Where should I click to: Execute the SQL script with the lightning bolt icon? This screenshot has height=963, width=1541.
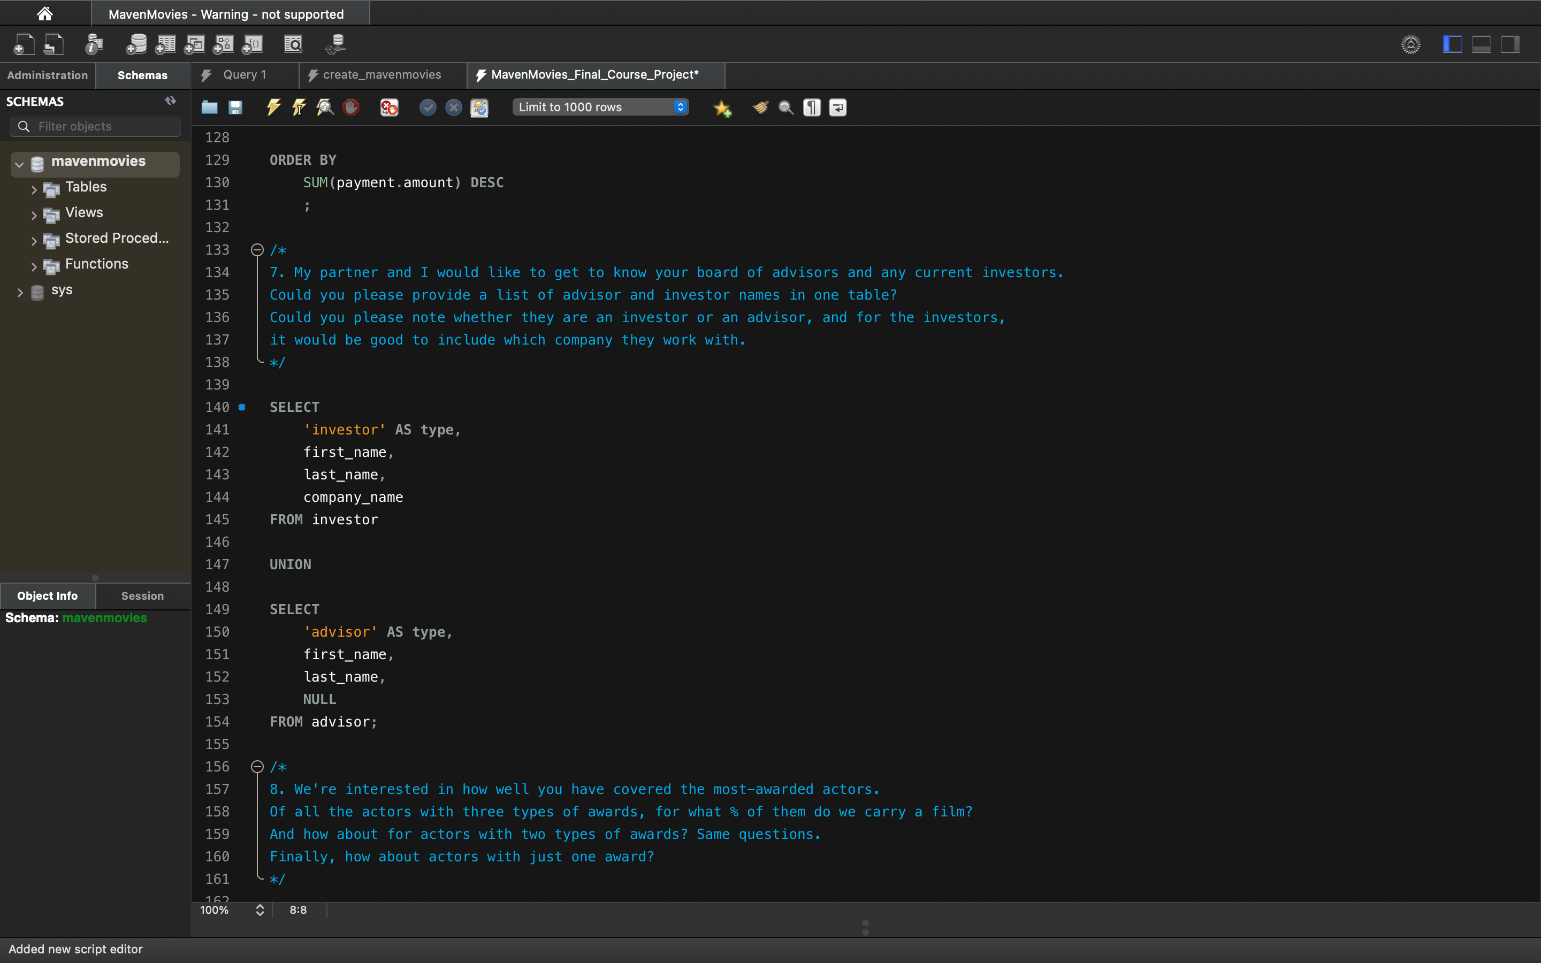click(x=273, y=107)
